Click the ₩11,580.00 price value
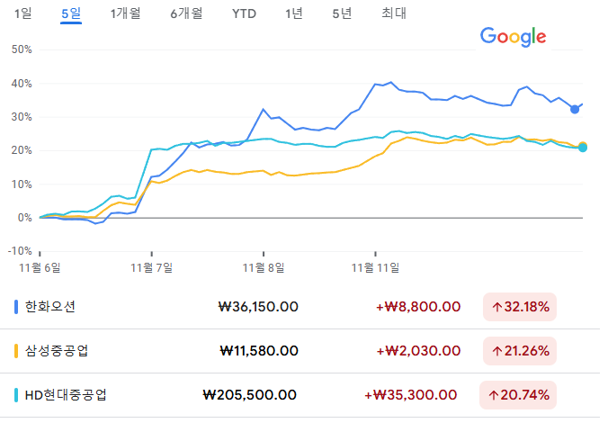Image resolution: width=608 pixels, height=423 pixels. (259, 351)
